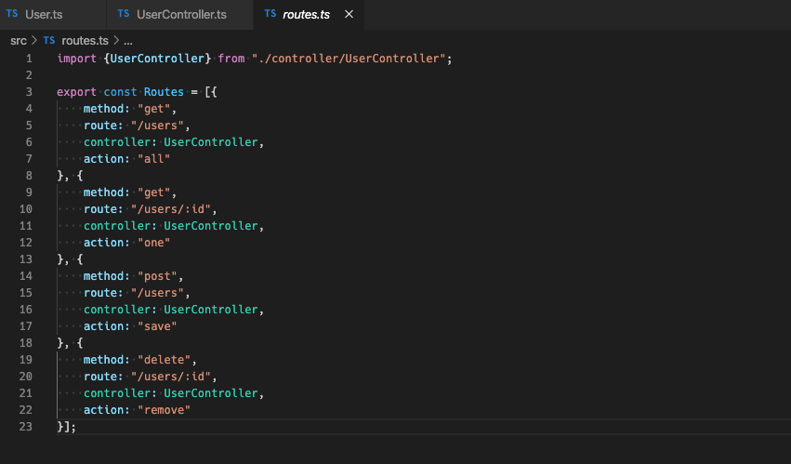The width and height of the screenshot is (791, 464).
Task: Click the TS icon on UserController.ts tab
Action: tap(124, 14)
